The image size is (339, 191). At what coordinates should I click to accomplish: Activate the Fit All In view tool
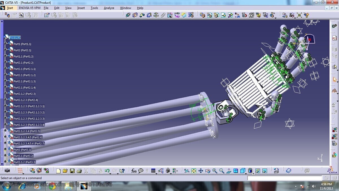click(194, 171)
